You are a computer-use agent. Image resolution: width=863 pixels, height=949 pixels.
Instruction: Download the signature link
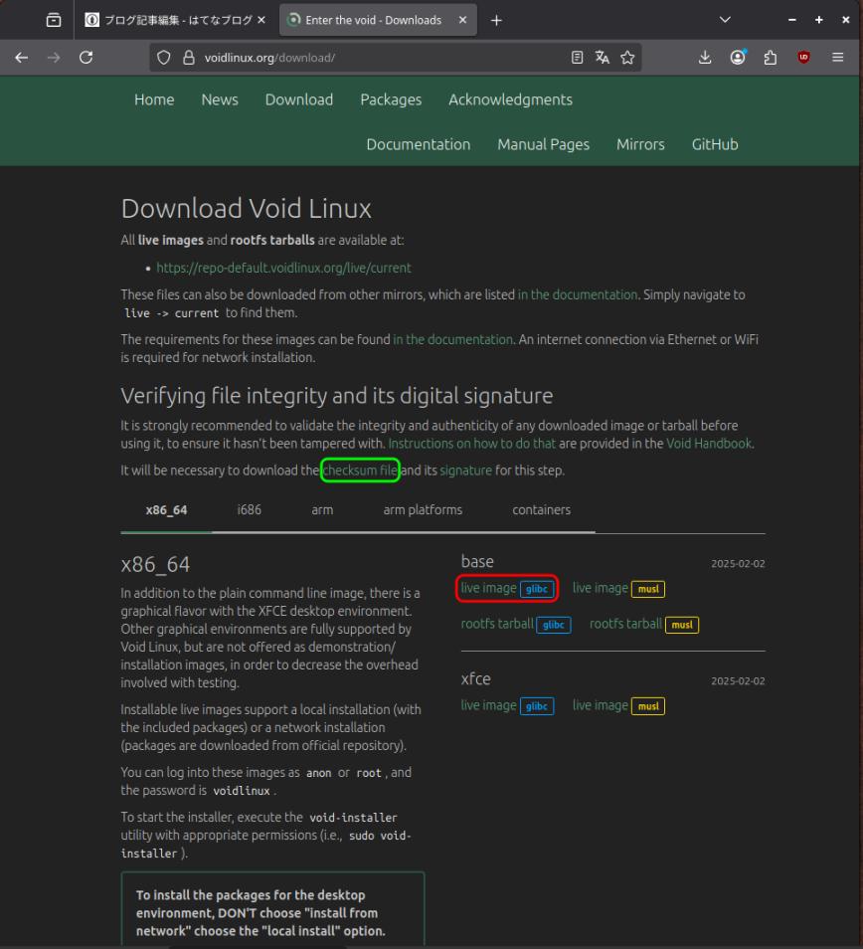[465, 471]
